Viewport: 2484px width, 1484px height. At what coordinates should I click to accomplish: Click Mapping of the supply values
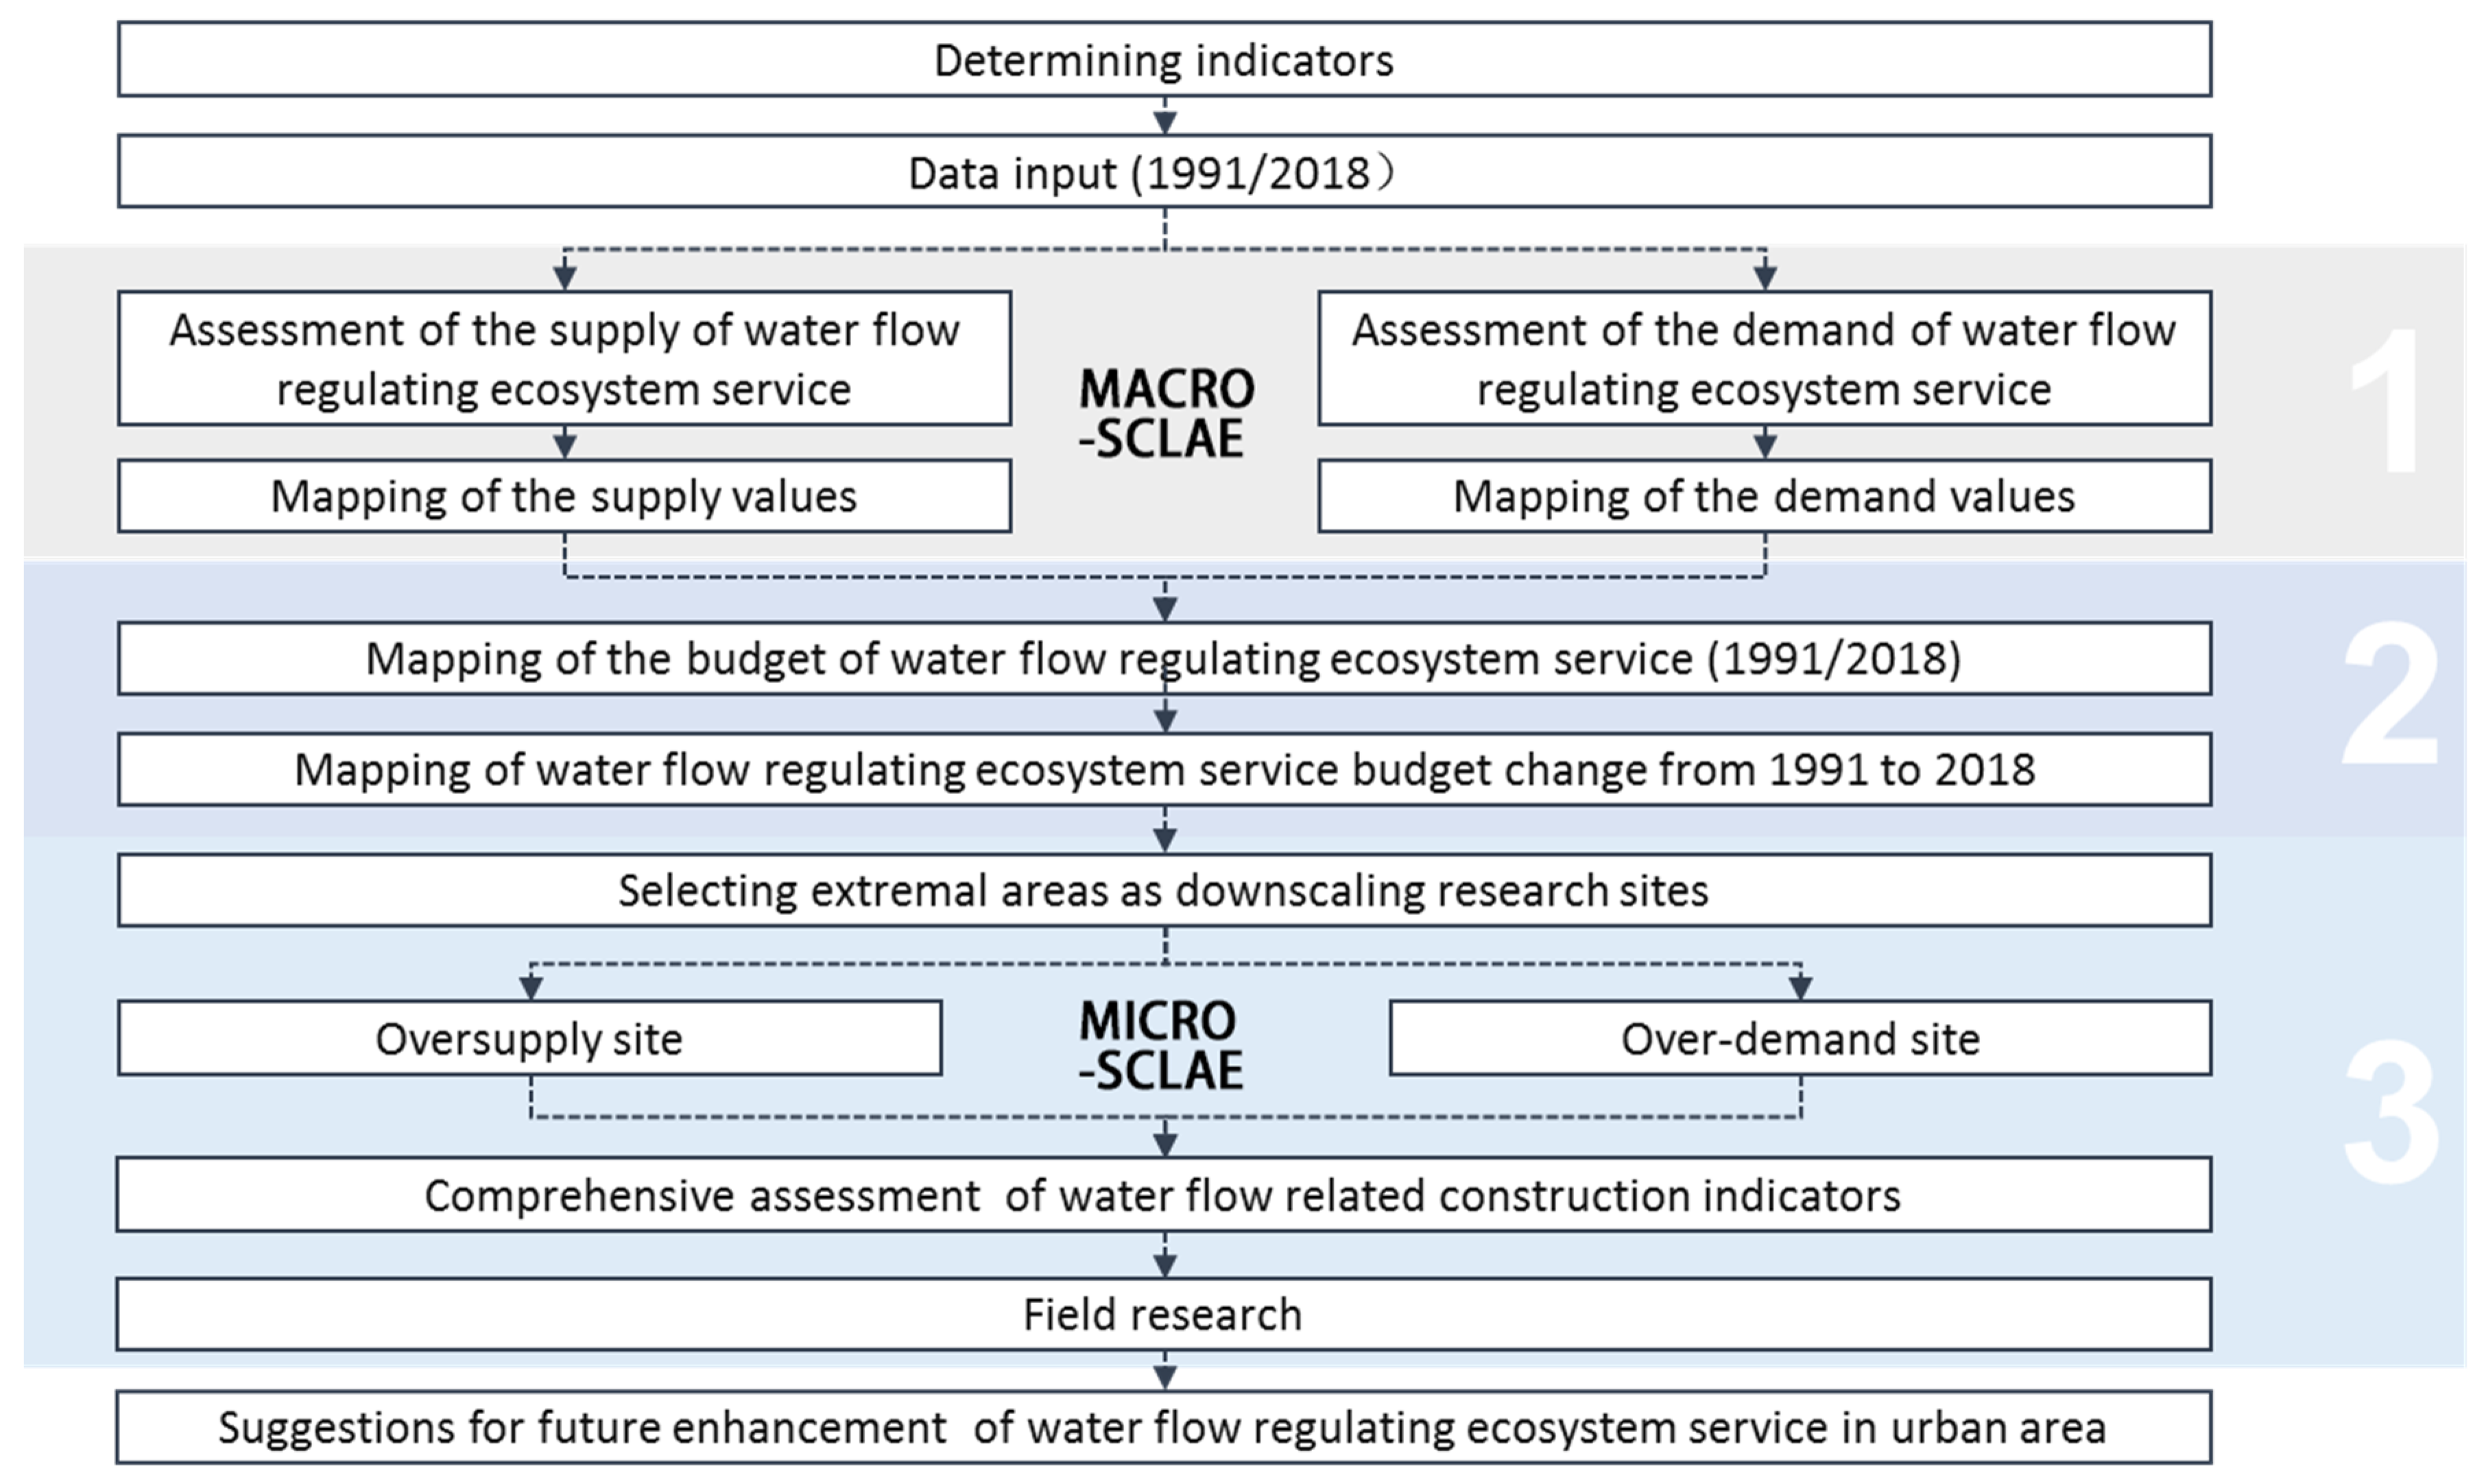(564, 496)
